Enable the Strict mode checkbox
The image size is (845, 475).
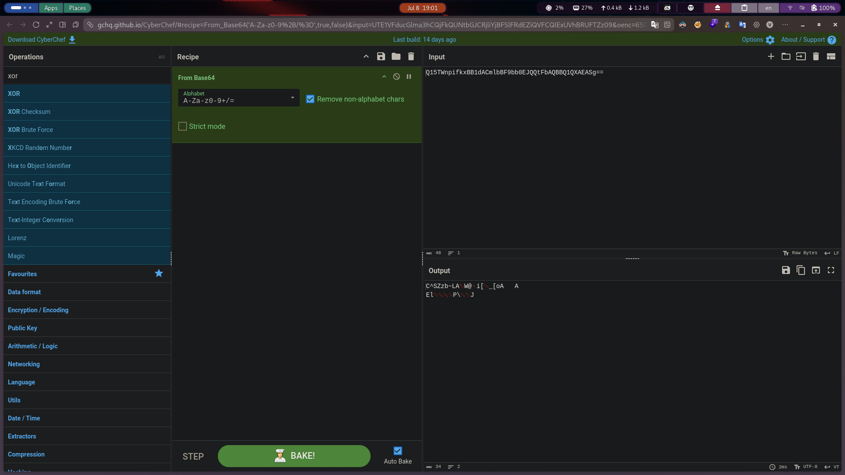pos(183,126)
